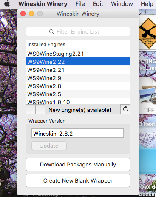Focus the Filter Engine List search field

[78, 31]
